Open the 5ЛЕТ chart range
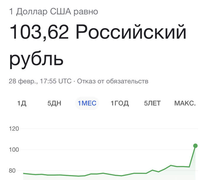The height and width of the screenshot is (180, 207). click(x=152, y=103)
